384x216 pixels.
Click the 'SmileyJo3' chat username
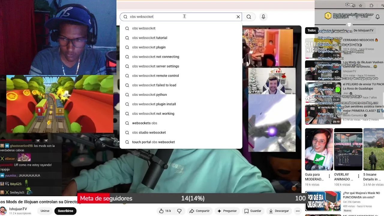pyautogui.click(x=17, y=192)
